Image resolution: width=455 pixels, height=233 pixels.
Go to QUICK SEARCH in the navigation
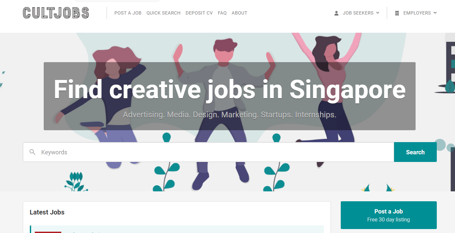pos(164,13)
